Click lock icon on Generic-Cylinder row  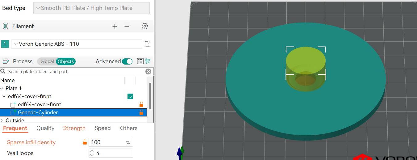click(x=141, y=112)
